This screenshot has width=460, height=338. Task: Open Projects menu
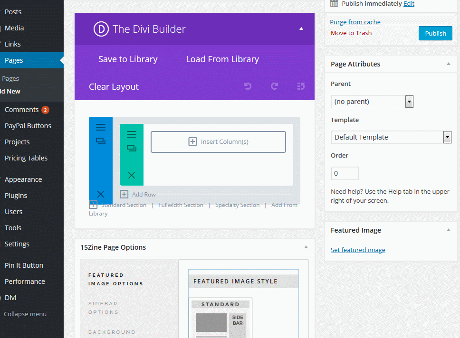point(17,142)
